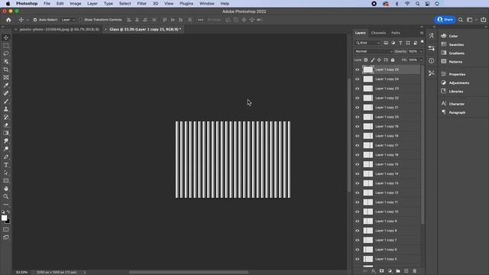This screenshot has height=275, width=489.
Task: Select the Gradient tool
Action: pos(6,133)
